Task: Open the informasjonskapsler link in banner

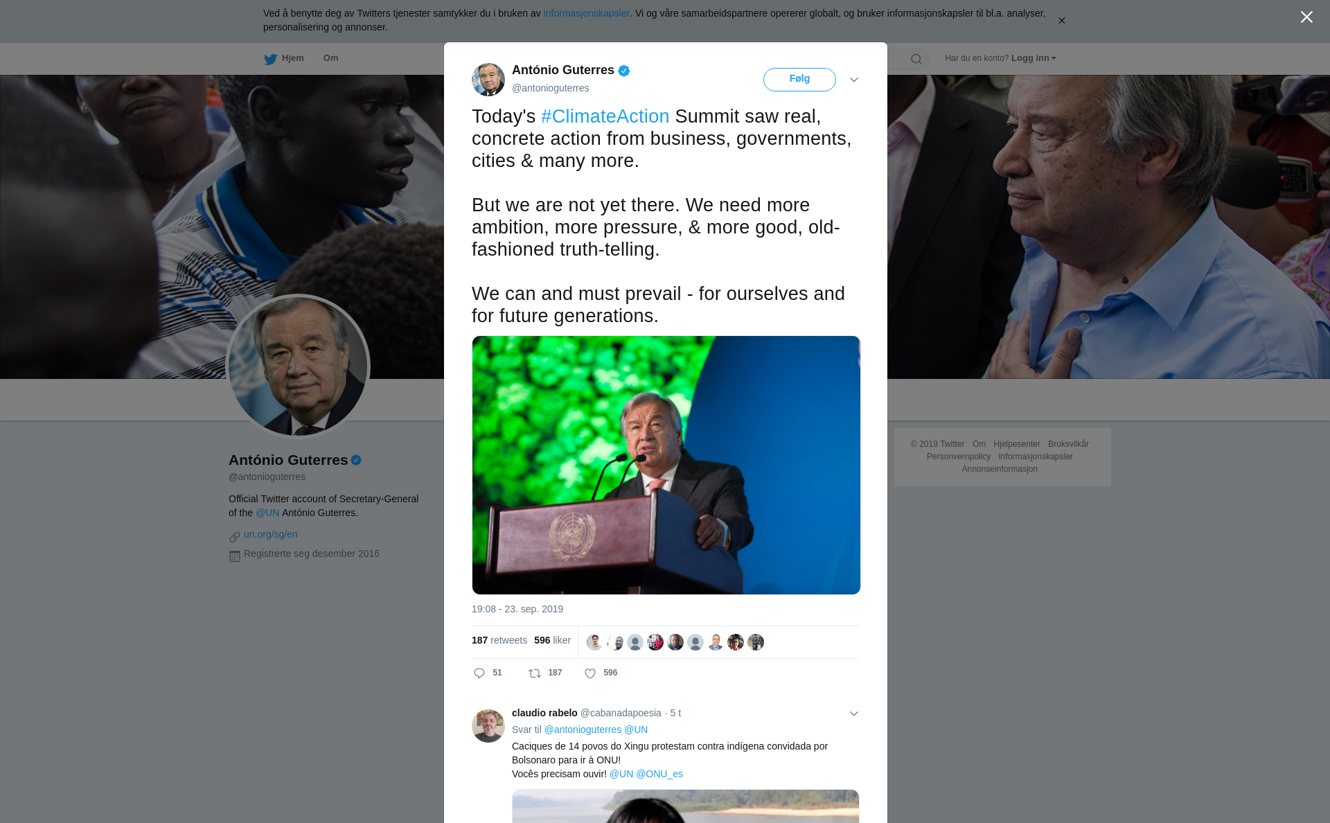Action: pos(586,13)
